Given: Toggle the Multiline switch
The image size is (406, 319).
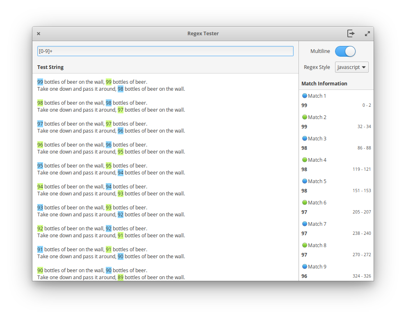Looking at the screenshot, I should click(x=345, y=51).
